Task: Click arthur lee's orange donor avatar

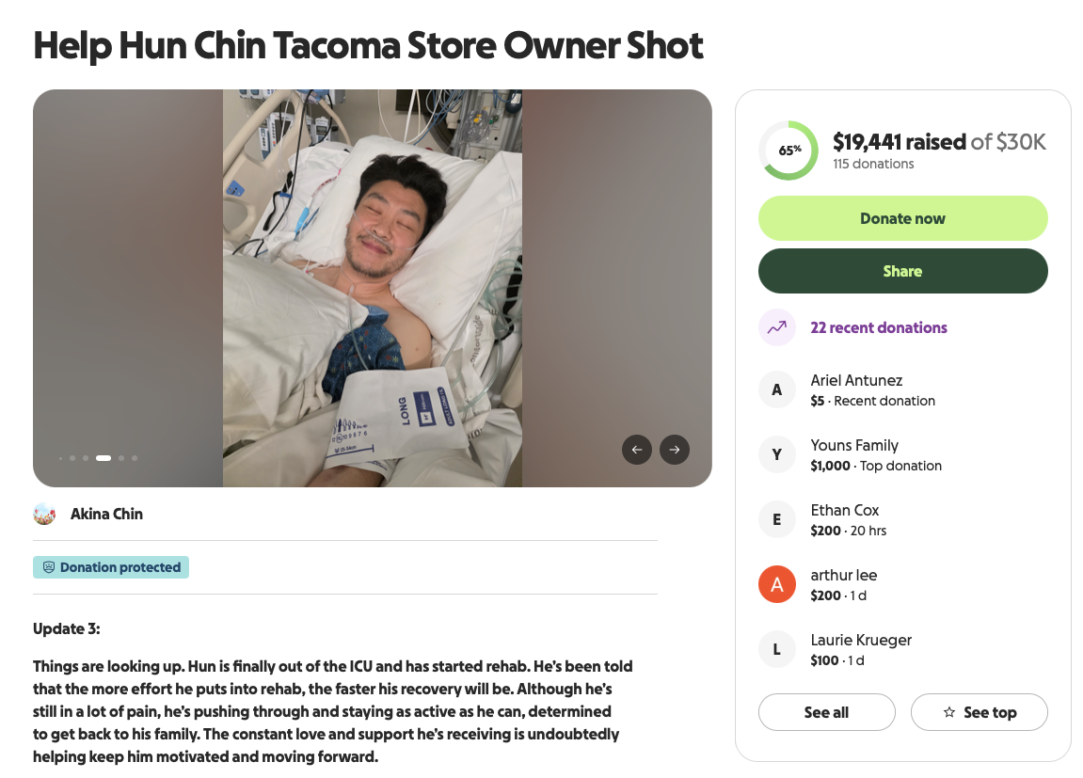Action: pyautogui.click(x=777, y=584)
